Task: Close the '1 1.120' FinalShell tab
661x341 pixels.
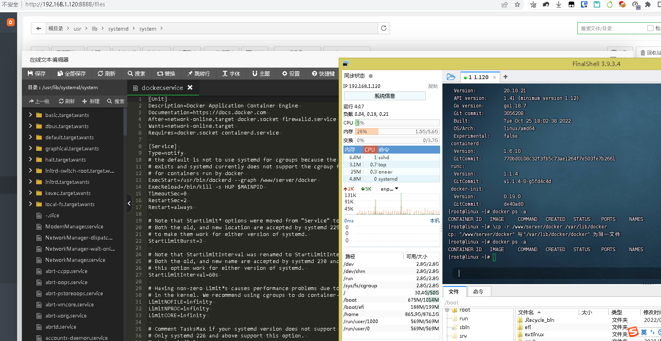Action: pyautogui.click(x=494, y=77)
